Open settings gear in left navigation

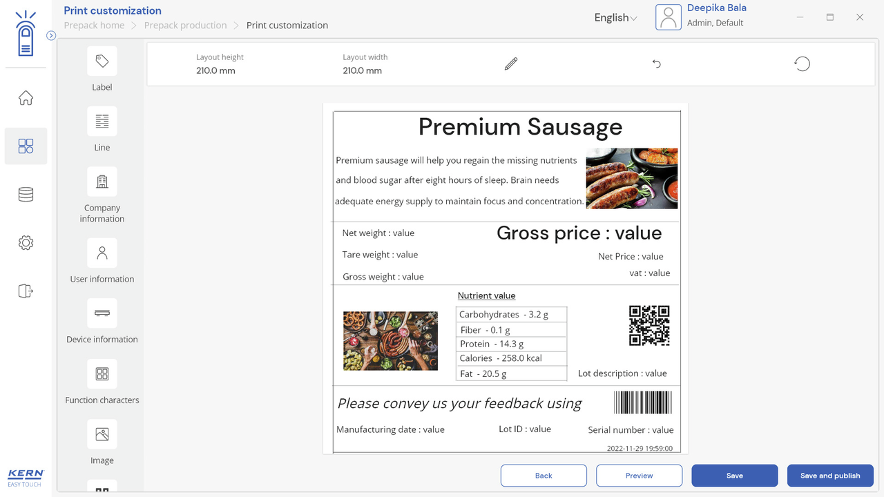26,243
